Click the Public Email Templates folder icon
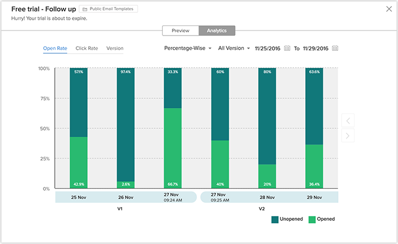398x244 pixels. 85,9
